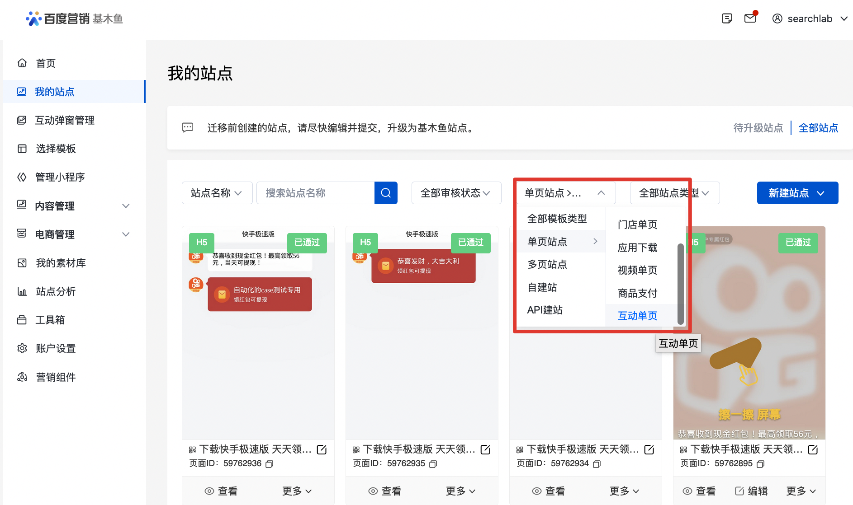
Task: Open the 全部审核状态 dropdown
Action: 456,193
